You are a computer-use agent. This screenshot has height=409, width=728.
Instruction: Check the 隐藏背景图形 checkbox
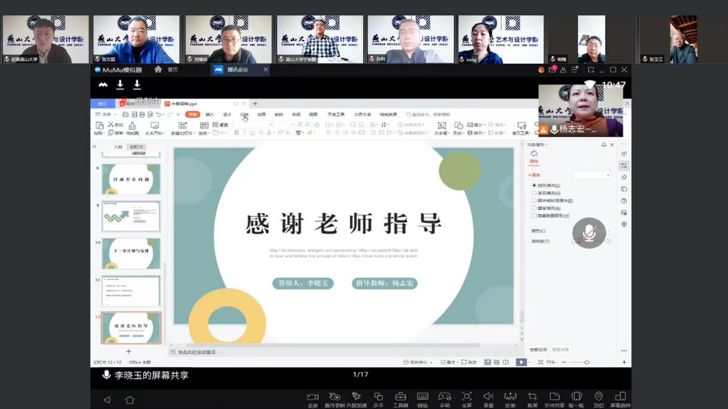(534, 216)
